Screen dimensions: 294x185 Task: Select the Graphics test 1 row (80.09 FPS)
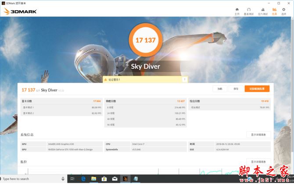click(61, 107)
